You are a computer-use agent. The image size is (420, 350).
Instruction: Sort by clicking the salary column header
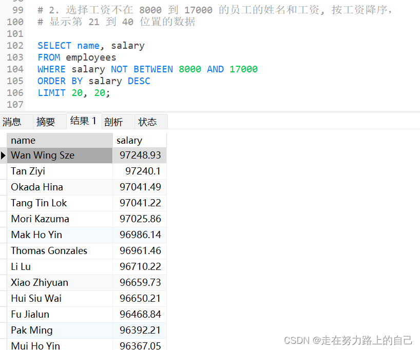coord(139,140)
